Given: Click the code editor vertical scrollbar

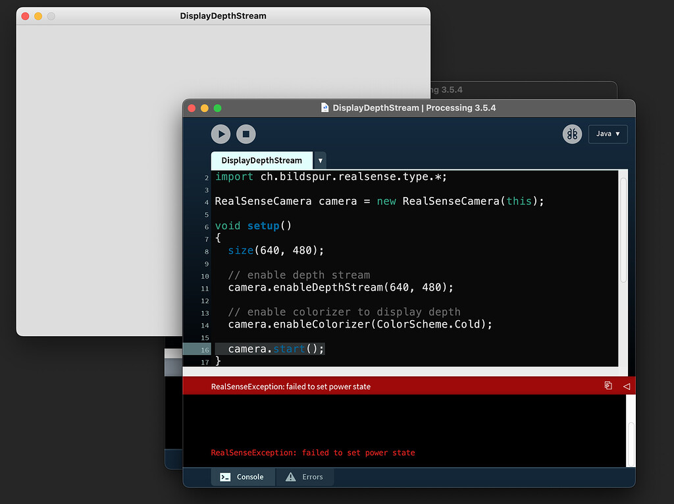Looking at the screenshot, I should pos(623,231).
